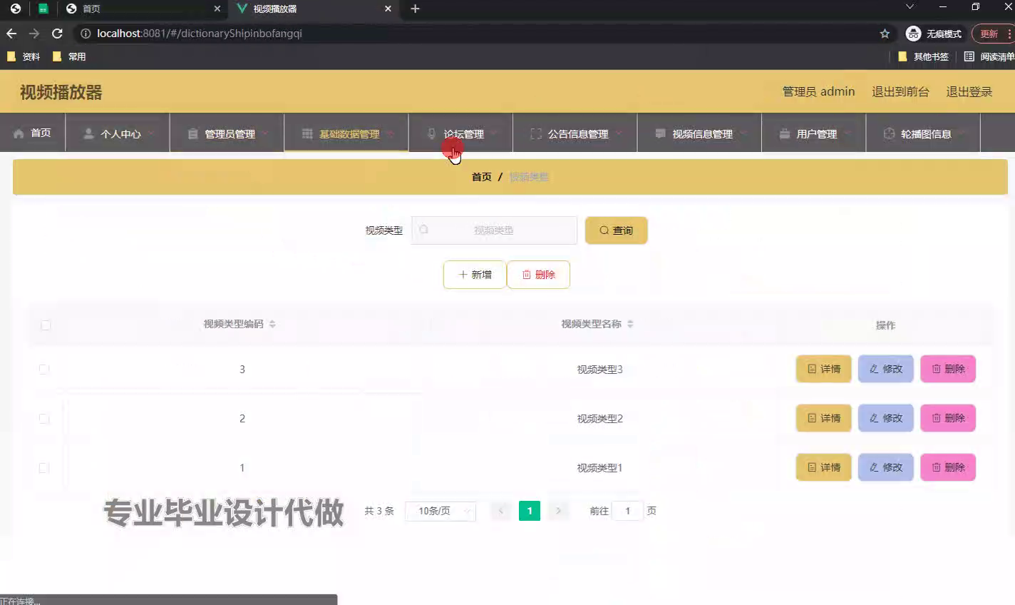Click the browser address bar URL
The height and width of the screenshot is (605, 1015).
(x=200, y=34)
